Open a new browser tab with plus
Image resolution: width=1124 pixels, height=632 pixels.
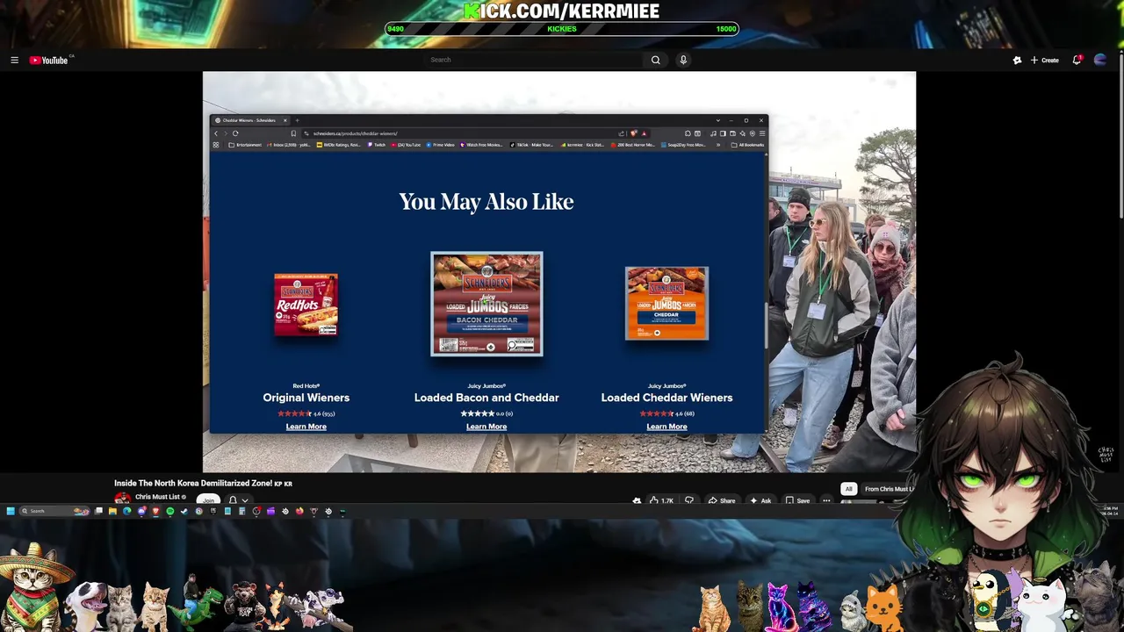tap(297, 120)
